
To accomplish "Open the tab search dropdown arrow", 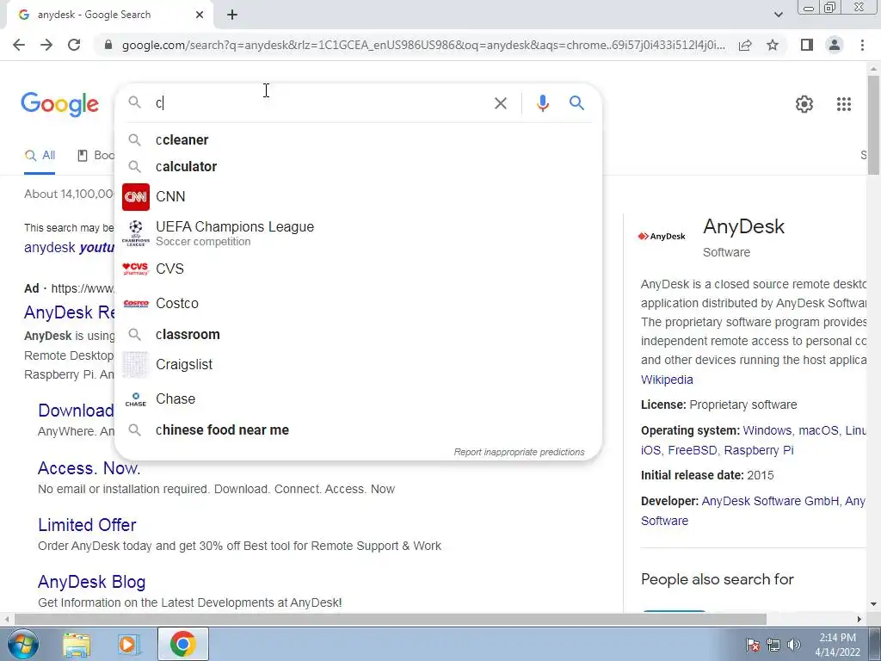I will [x=778, y=15].
